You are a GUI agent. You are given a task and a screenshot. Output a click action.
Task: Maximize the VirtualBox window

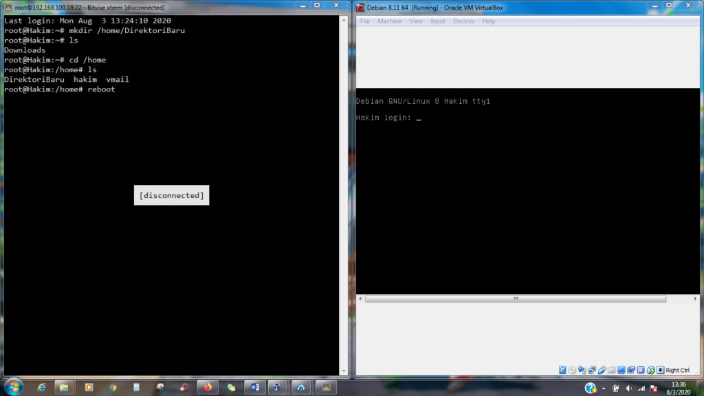(x=669, y=5)
